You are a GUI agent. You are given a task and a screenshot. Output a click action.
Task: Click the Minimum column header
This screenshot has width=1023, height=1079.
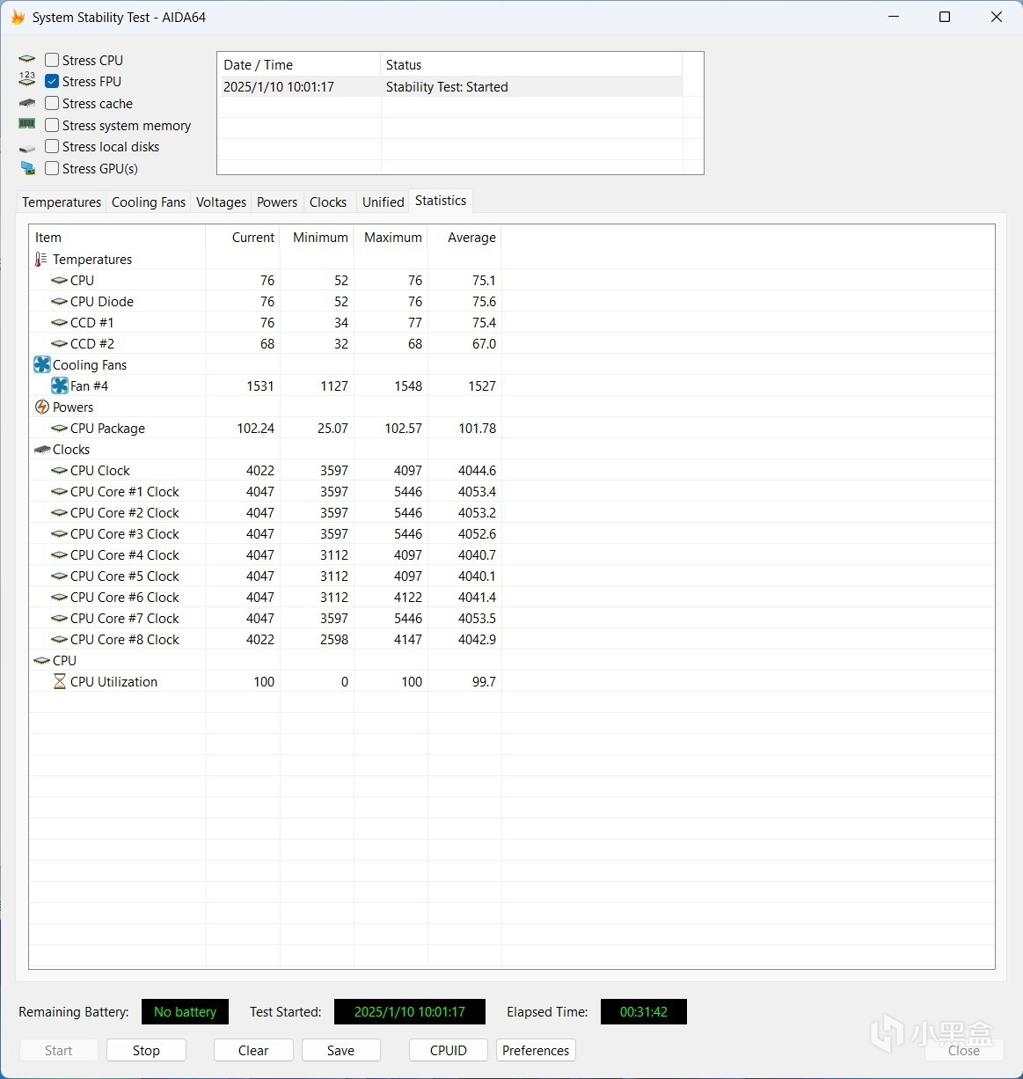tap(317, 238)
